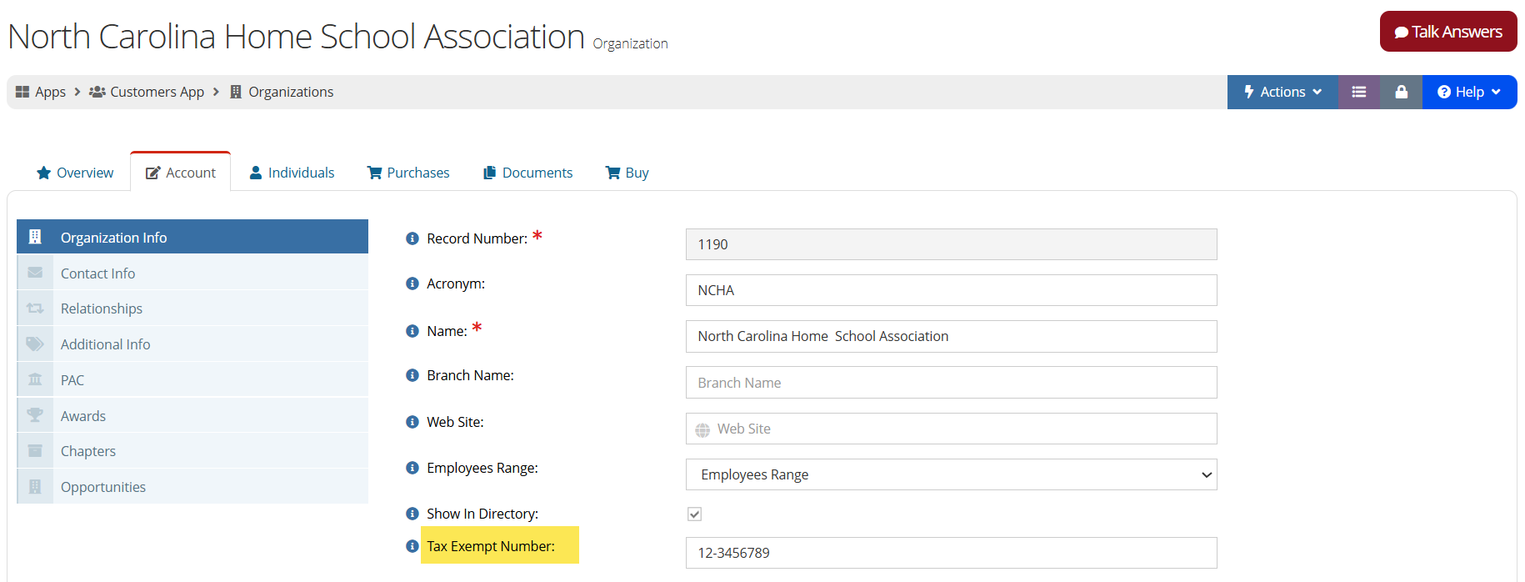Click info icon beside Show In Directory
This screenshot has width=1525, height=582.
point(412,514)
